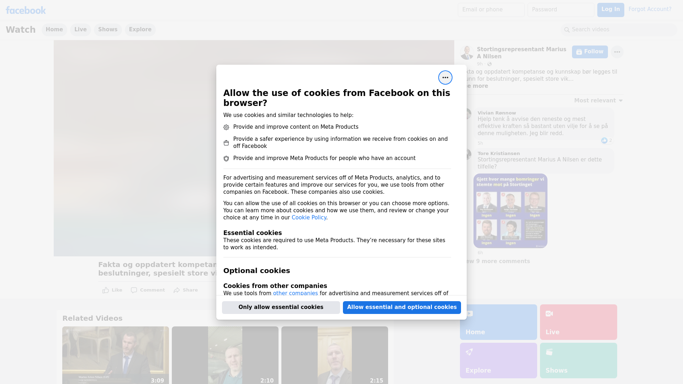This screenshot has width=683, height=384.
Task: Open the post options three-dot menu
Action: click(x=617, y=52)
